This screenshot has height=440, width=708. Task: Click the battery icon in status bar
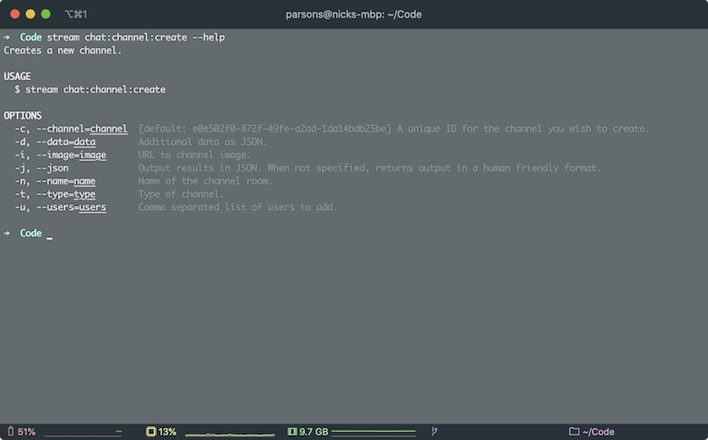(11, 432)
